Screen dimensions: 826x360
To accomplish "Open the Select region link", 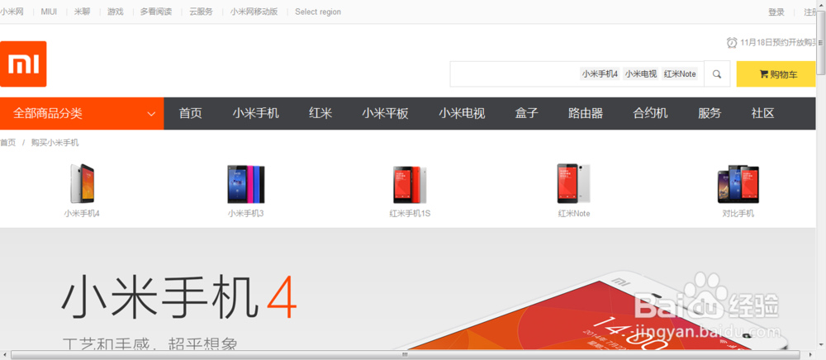I will pyautogui.click(x=318, y=12).
